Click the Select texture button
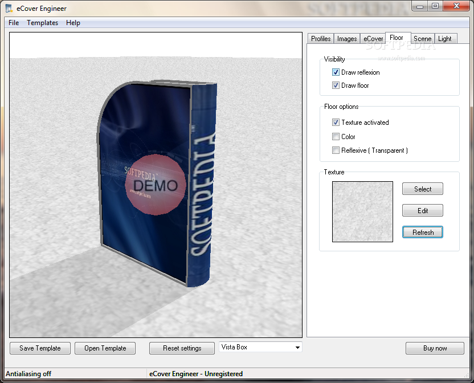This screenshot has height=383, width=474. [423, 189]
